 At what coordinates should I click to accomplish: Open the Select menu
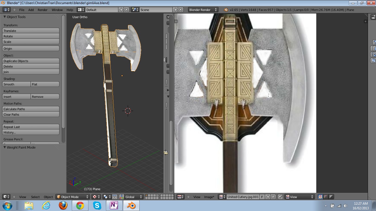click(x=35, y=197)
